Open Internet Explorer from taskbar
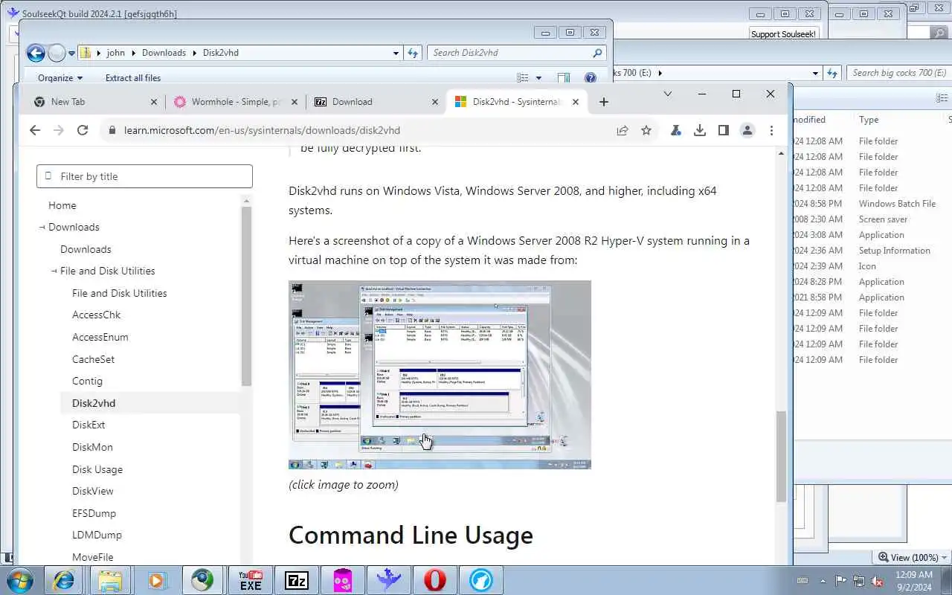Image resolution: width=952 pixels, height=595 pixels. (x=63, y=580)
